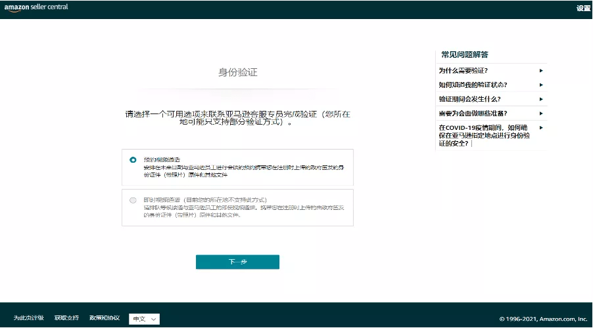Open the 中文 language dropdown
This screenshot has height=328, width=593.
(145, 319)
